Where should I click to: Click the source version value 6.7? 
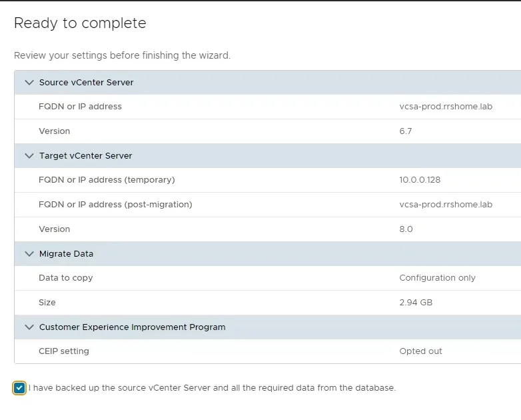[405, 131]
